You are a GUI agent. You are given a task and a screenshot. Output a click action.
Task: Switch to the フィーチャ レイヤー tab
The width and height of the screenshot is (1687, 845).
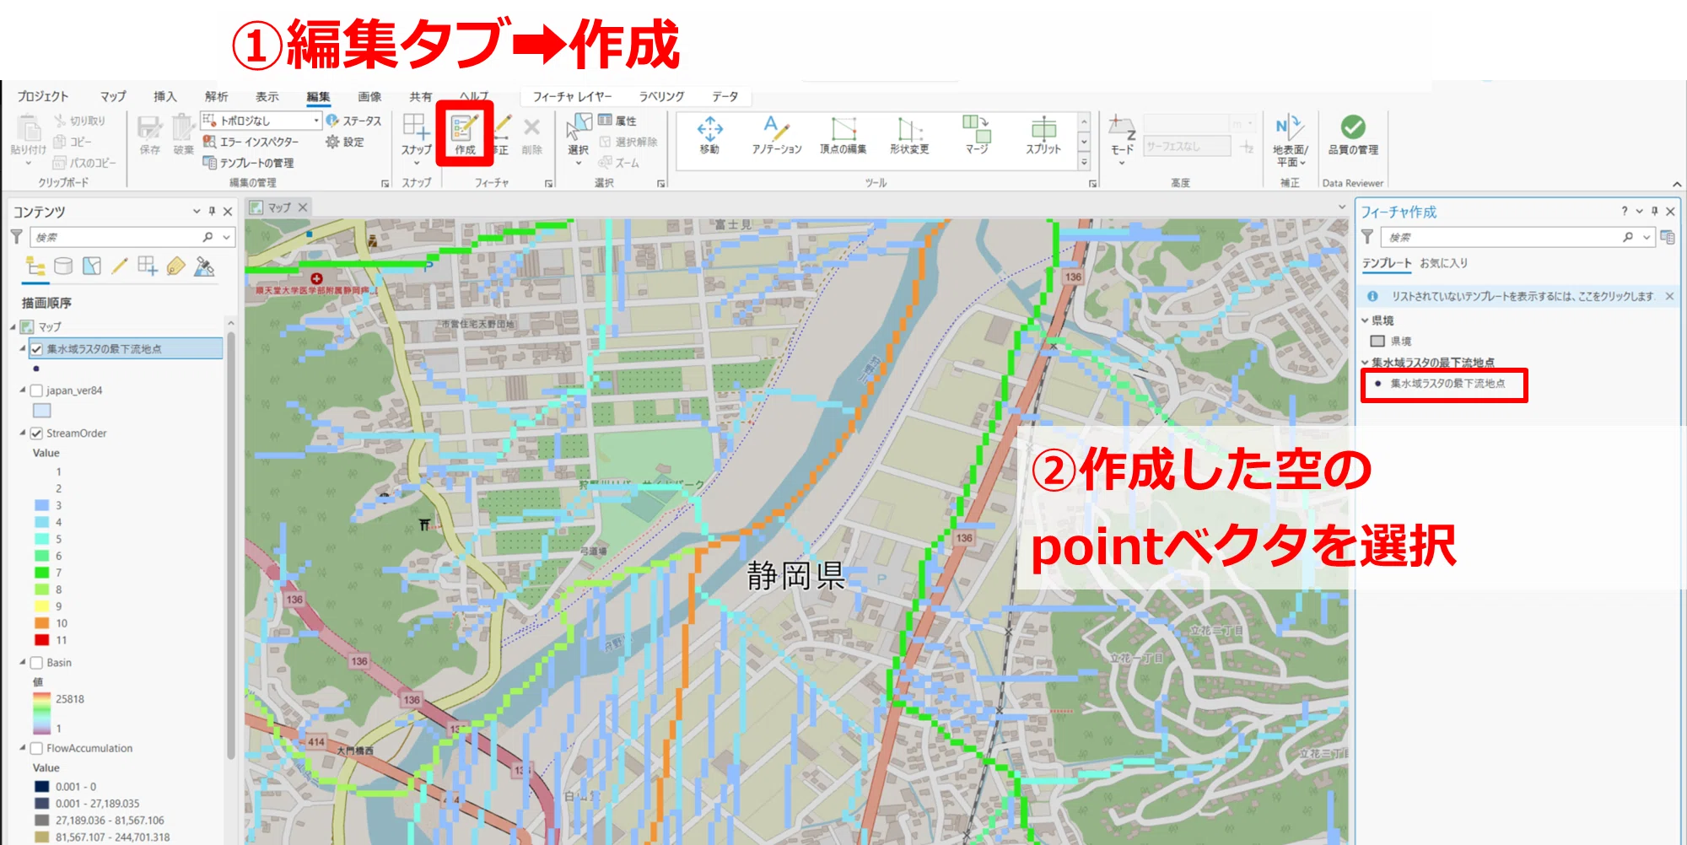pos(572,96)
